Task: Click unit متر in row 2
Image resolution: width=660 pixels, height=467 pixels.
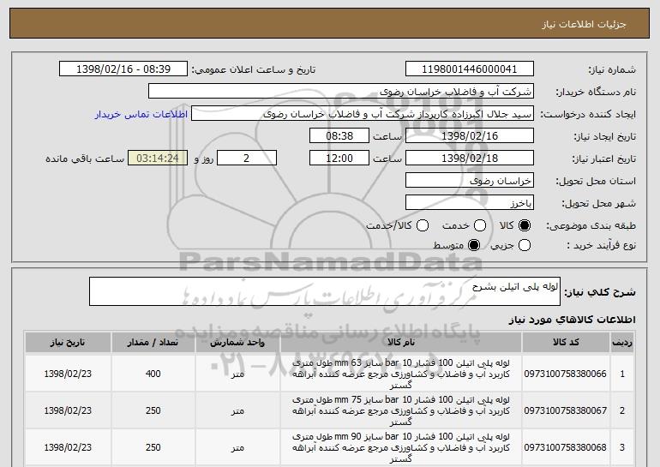Action: point(237,410)
